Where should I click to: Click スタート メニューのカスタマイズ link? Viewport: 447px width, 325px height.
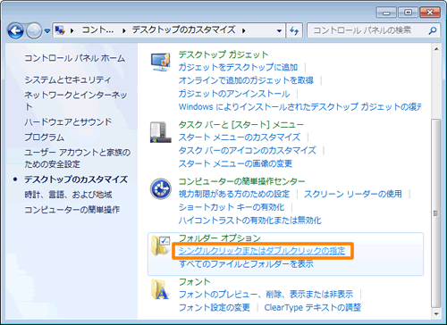tap(239, 137)
